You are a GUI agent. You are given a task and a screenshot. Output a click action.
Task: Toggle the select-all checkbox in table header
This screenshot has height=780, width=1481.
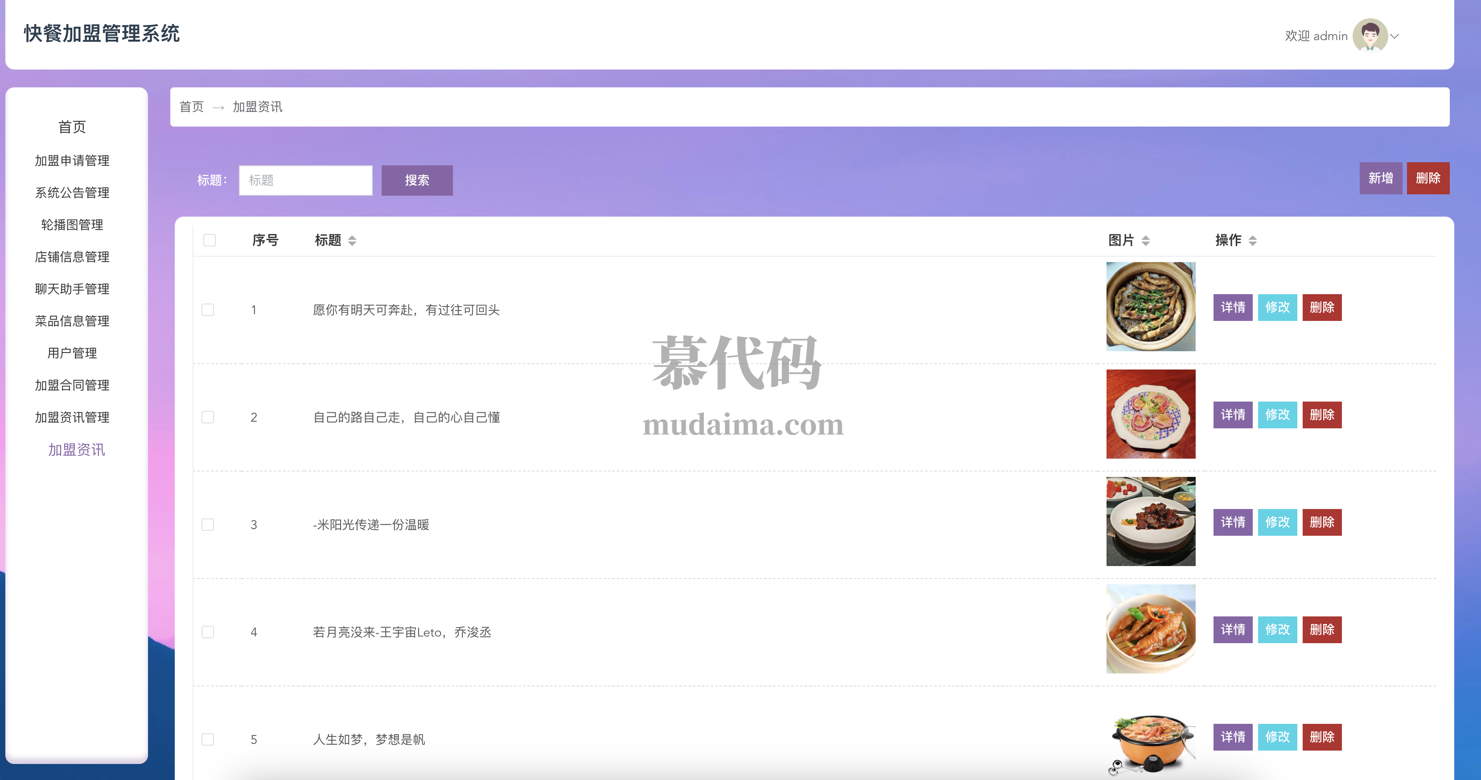(209, 240)
